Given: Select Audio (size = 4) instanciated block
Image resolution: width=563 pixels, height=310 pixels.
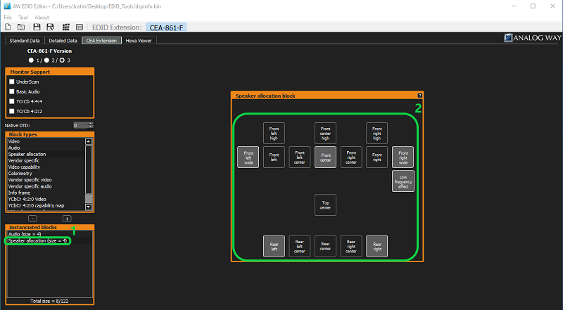Looking at the screenshot, I should (x=49, y=234).
